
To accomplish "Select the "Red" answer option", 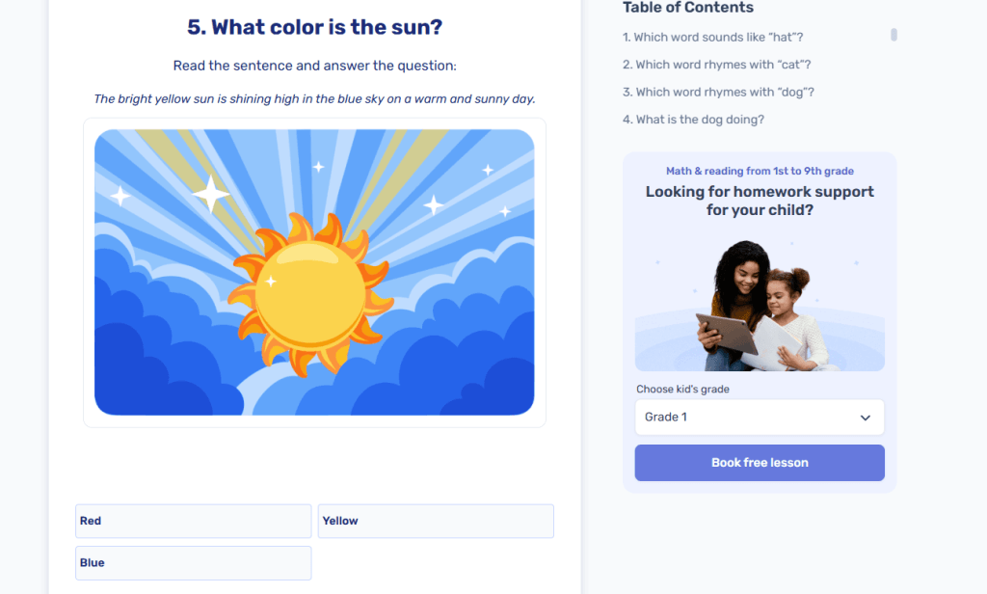I will click(x=193, y=521).
